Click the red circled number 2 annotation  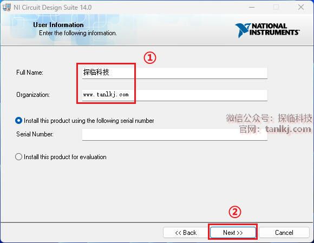(235, 212)
